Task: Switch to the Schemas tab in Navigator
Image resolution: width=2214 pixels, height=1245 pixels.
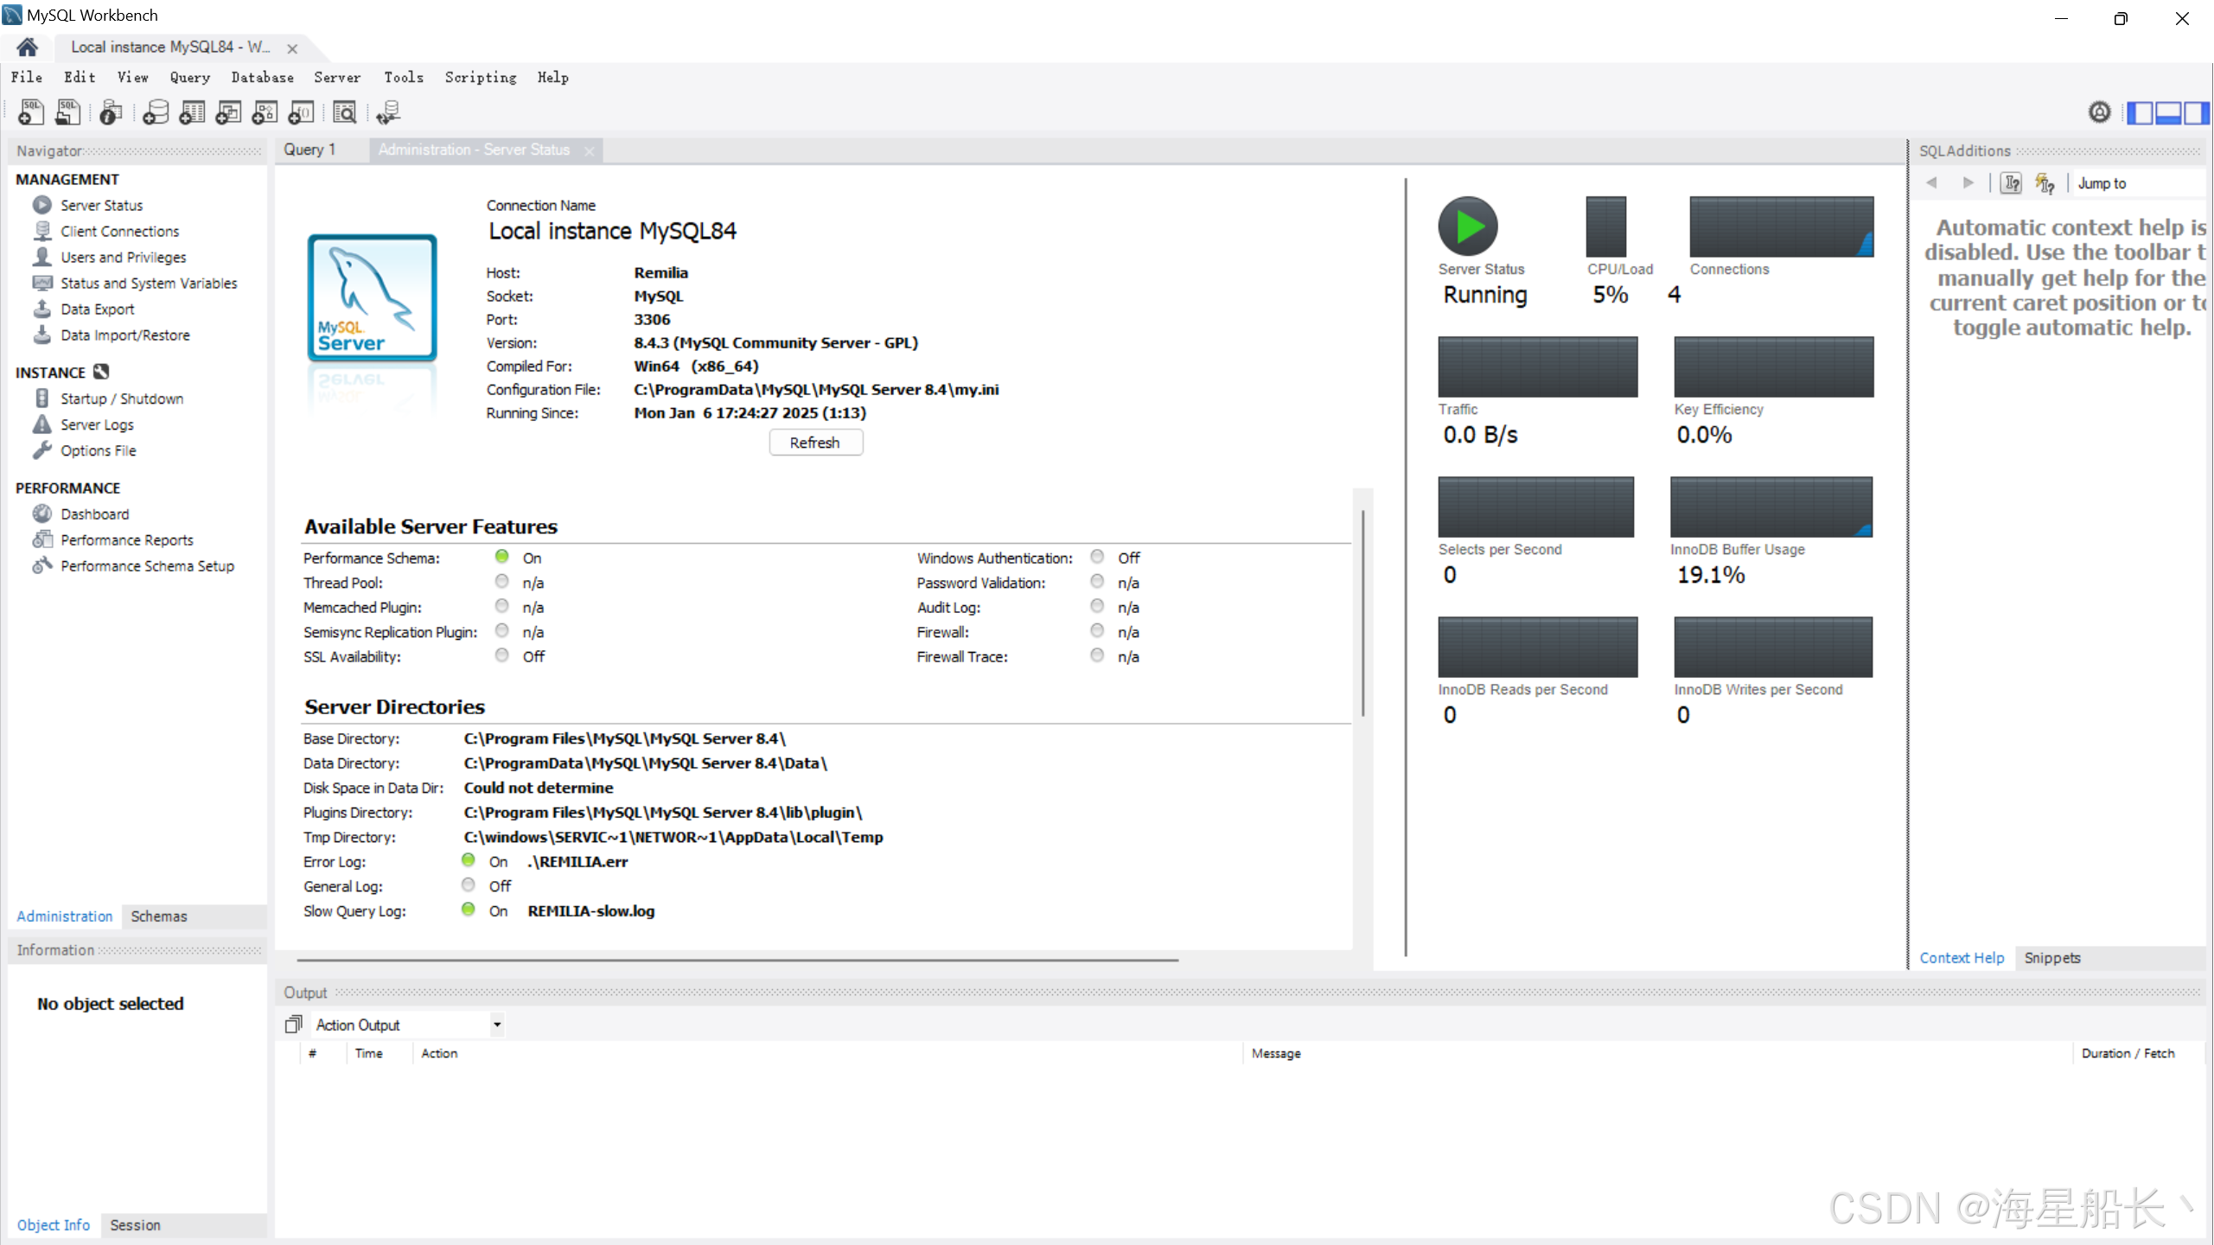Action: pos(159,916)
